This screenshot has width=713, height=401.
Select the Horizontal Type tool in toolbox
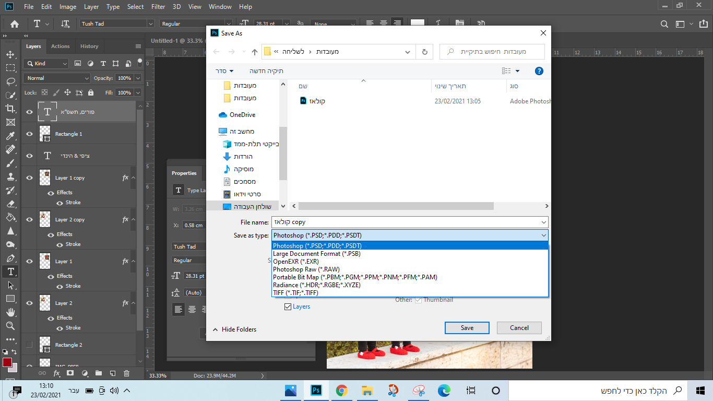click(x=10, y=272)
